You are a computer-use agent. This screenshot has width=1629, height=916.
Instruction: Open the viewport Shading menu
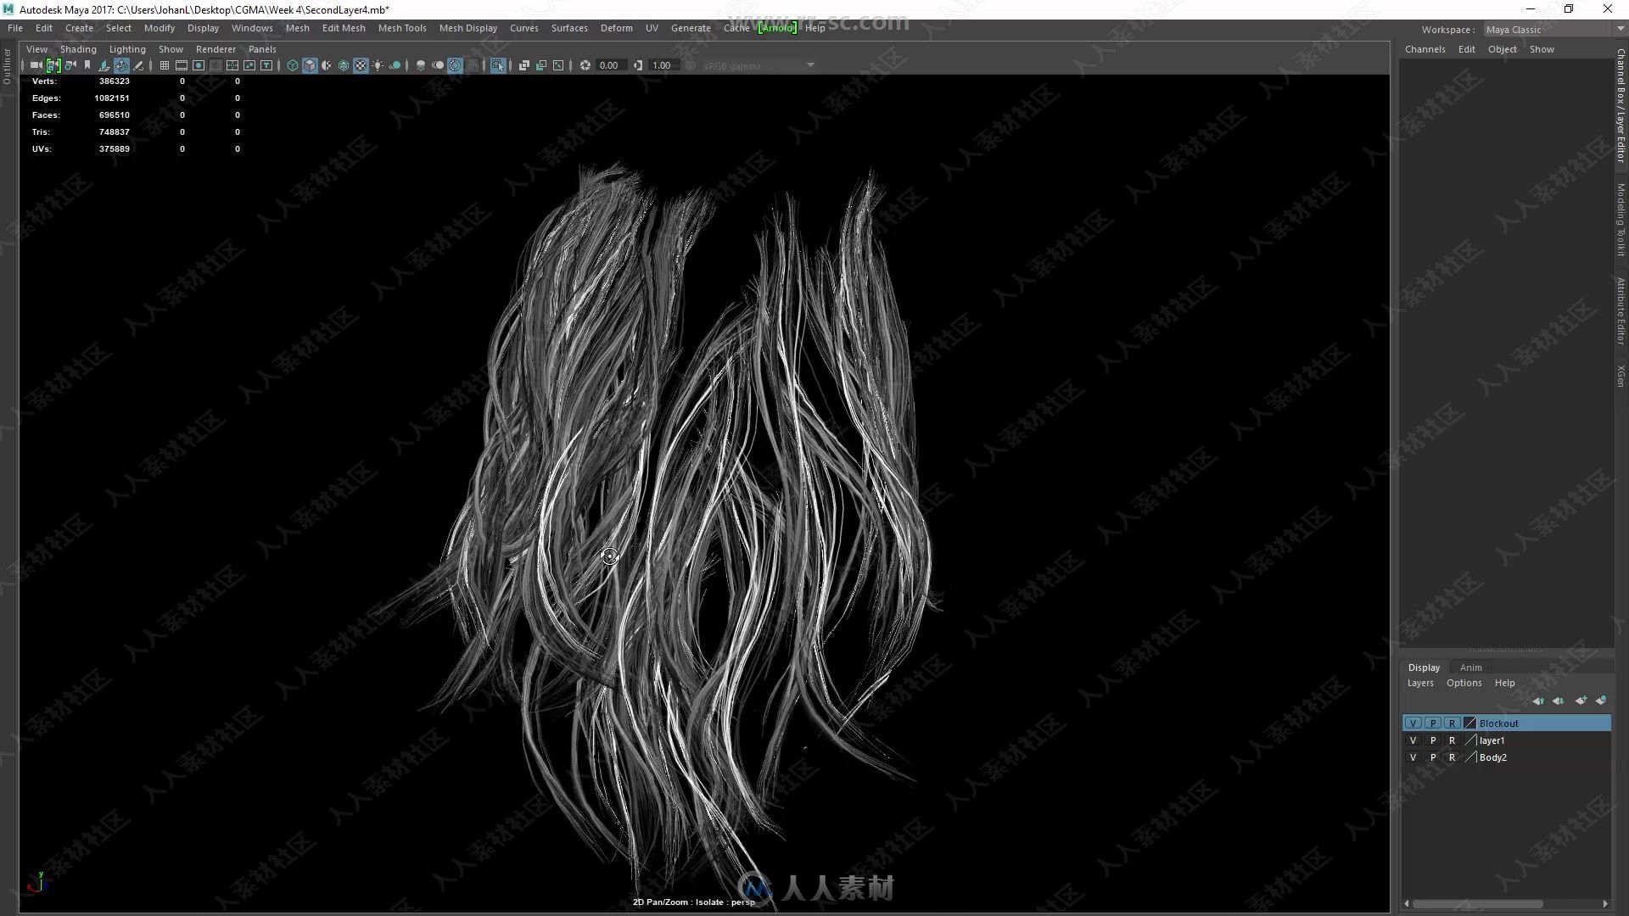[78, 49]
